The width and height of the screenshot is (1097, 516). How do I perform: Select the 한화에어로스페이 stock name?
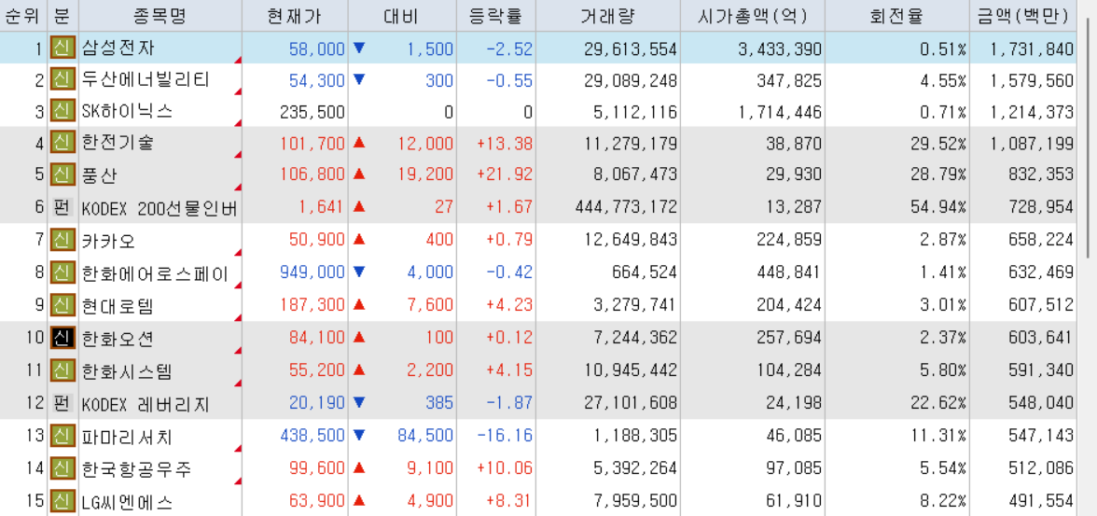coord(155,272)
